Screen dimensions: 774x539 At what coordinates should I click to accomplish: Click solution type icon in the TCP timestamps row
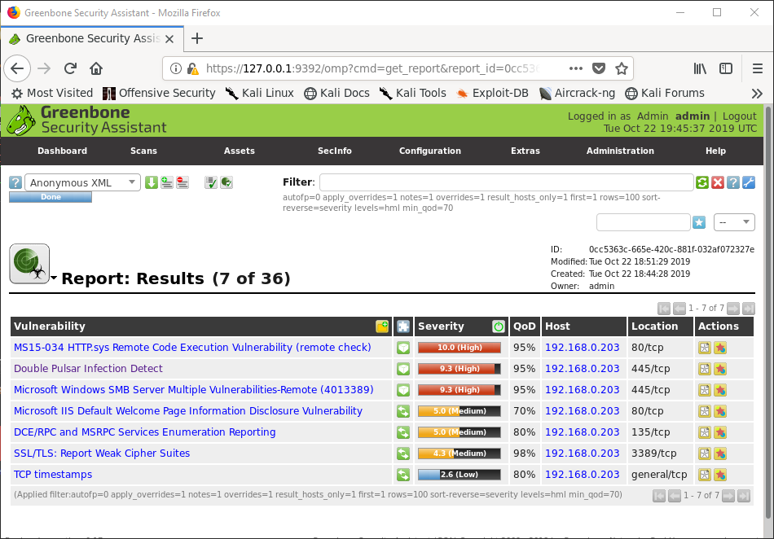coord(403,475)
